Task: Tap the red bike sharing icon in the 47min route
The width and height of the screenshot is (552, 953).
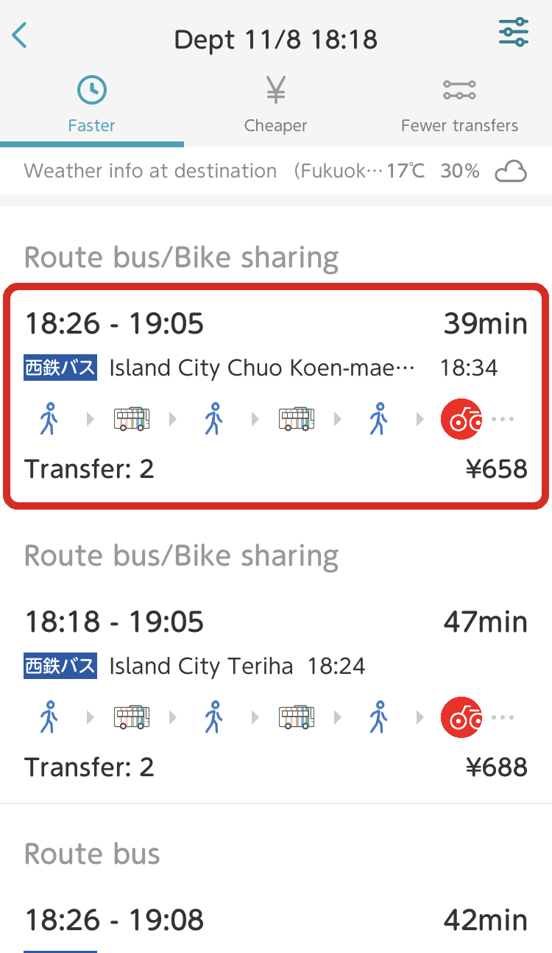Action: tap(461, 717)
